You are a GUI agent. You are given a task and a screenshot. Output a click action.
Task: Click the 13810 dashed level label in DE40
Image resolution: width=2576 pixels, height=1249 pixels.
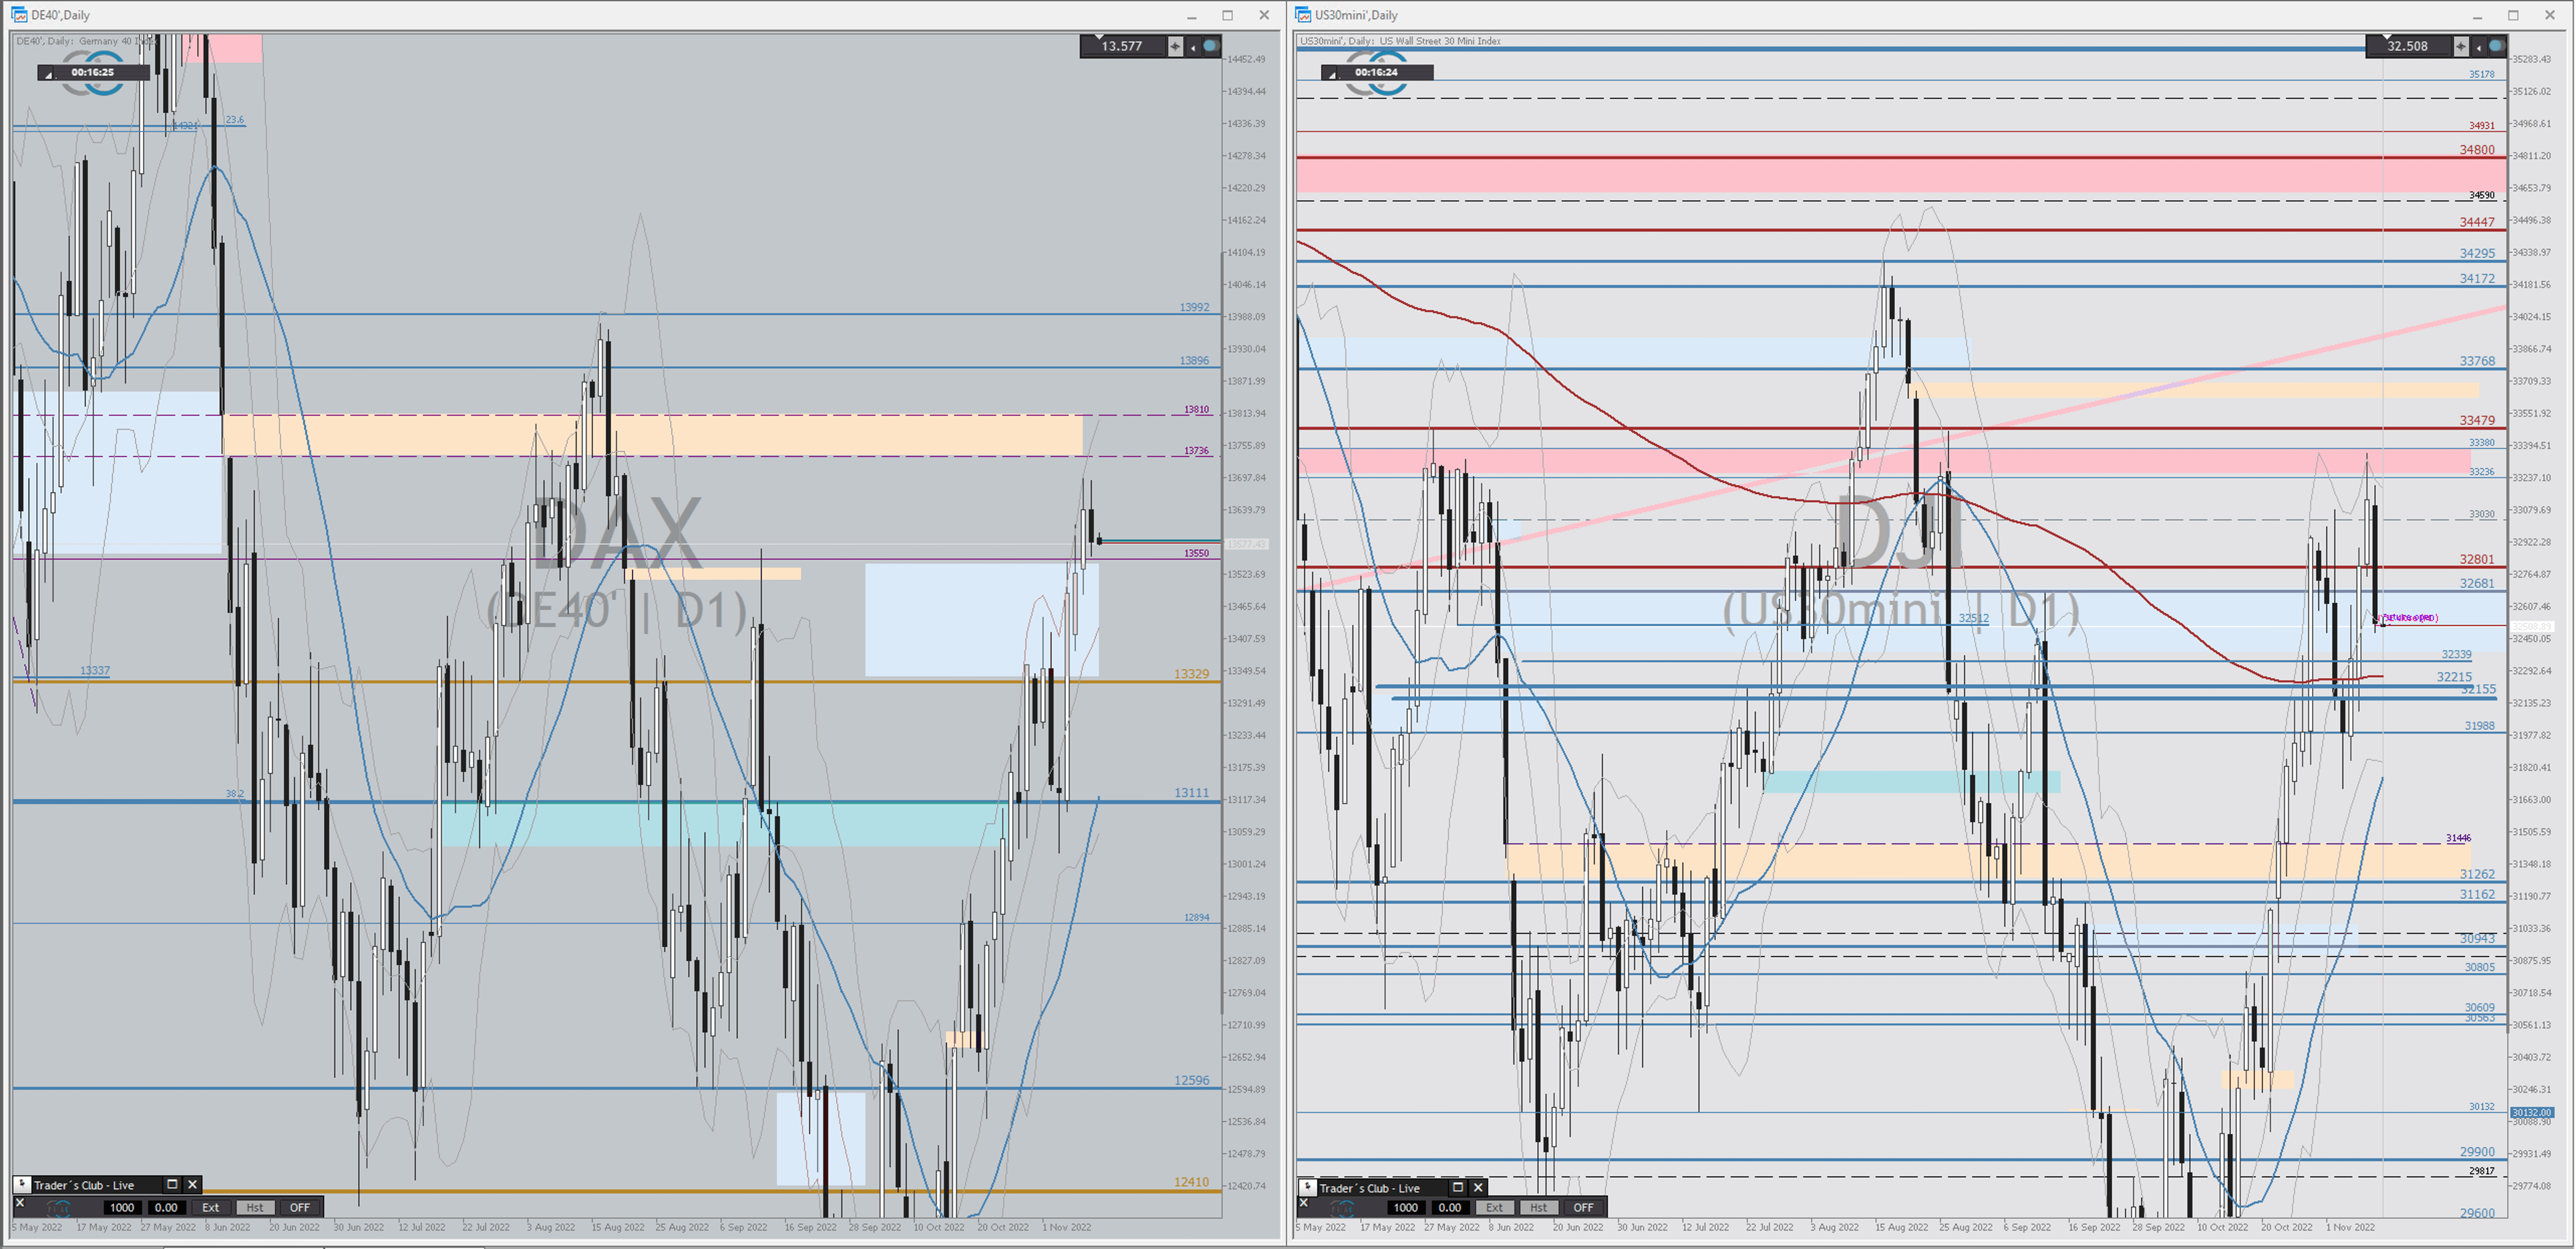1196,409
